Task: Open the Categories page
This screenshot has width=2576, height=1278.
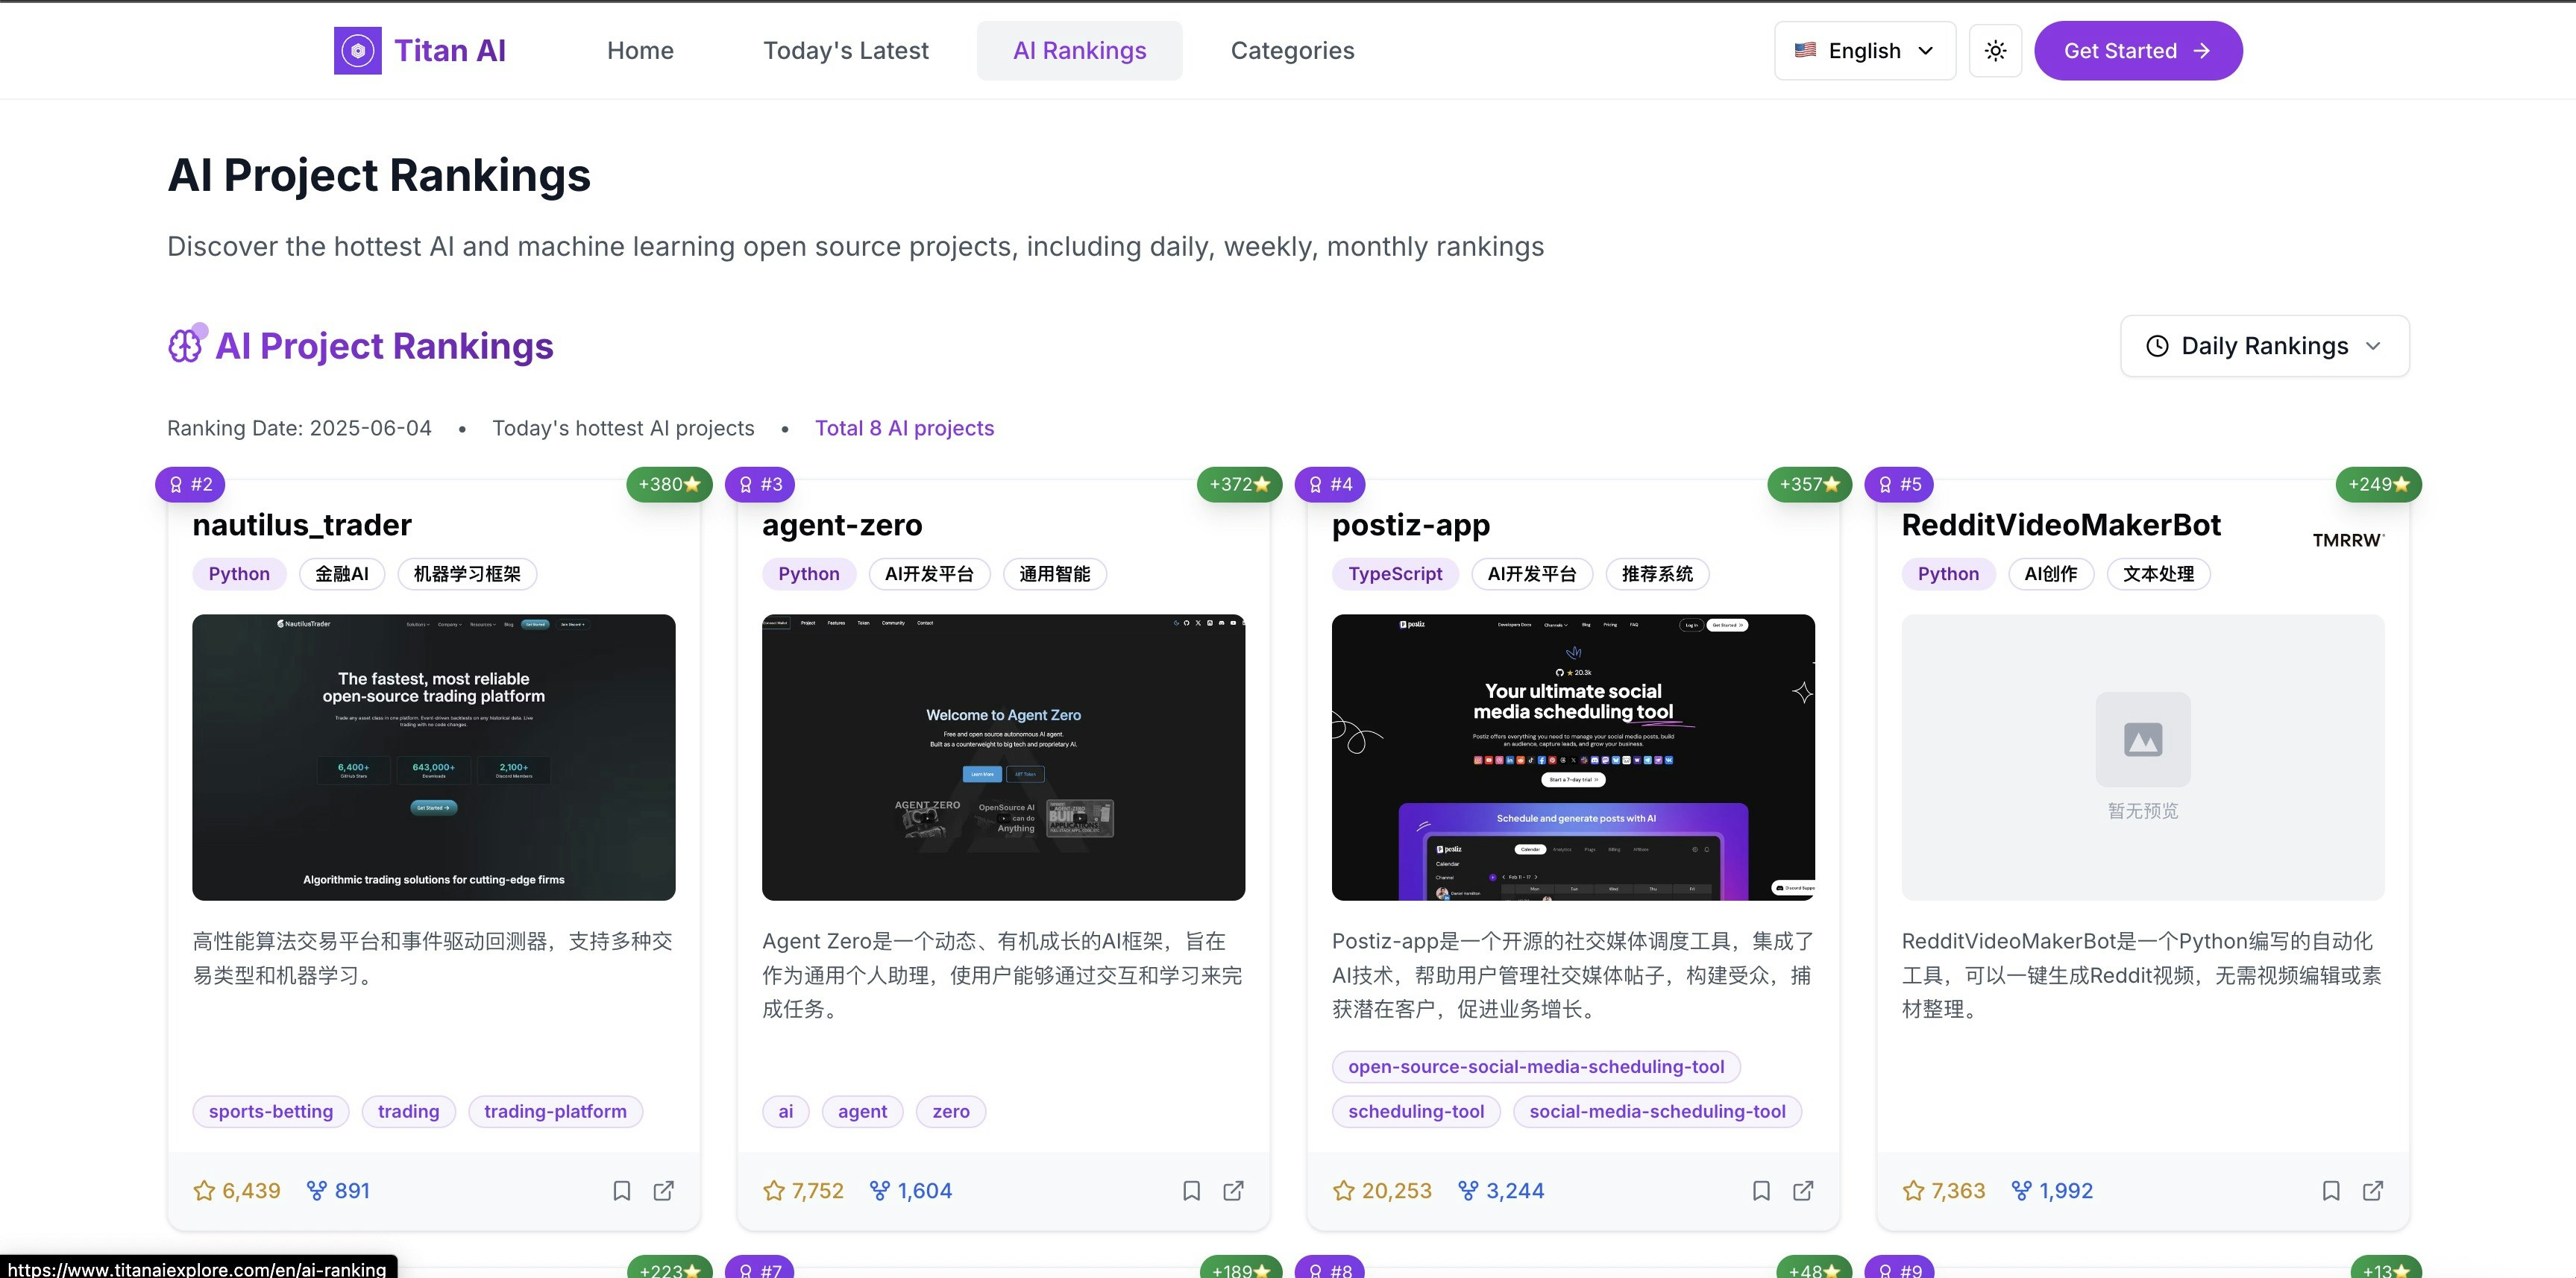Action: point(1292,50)
